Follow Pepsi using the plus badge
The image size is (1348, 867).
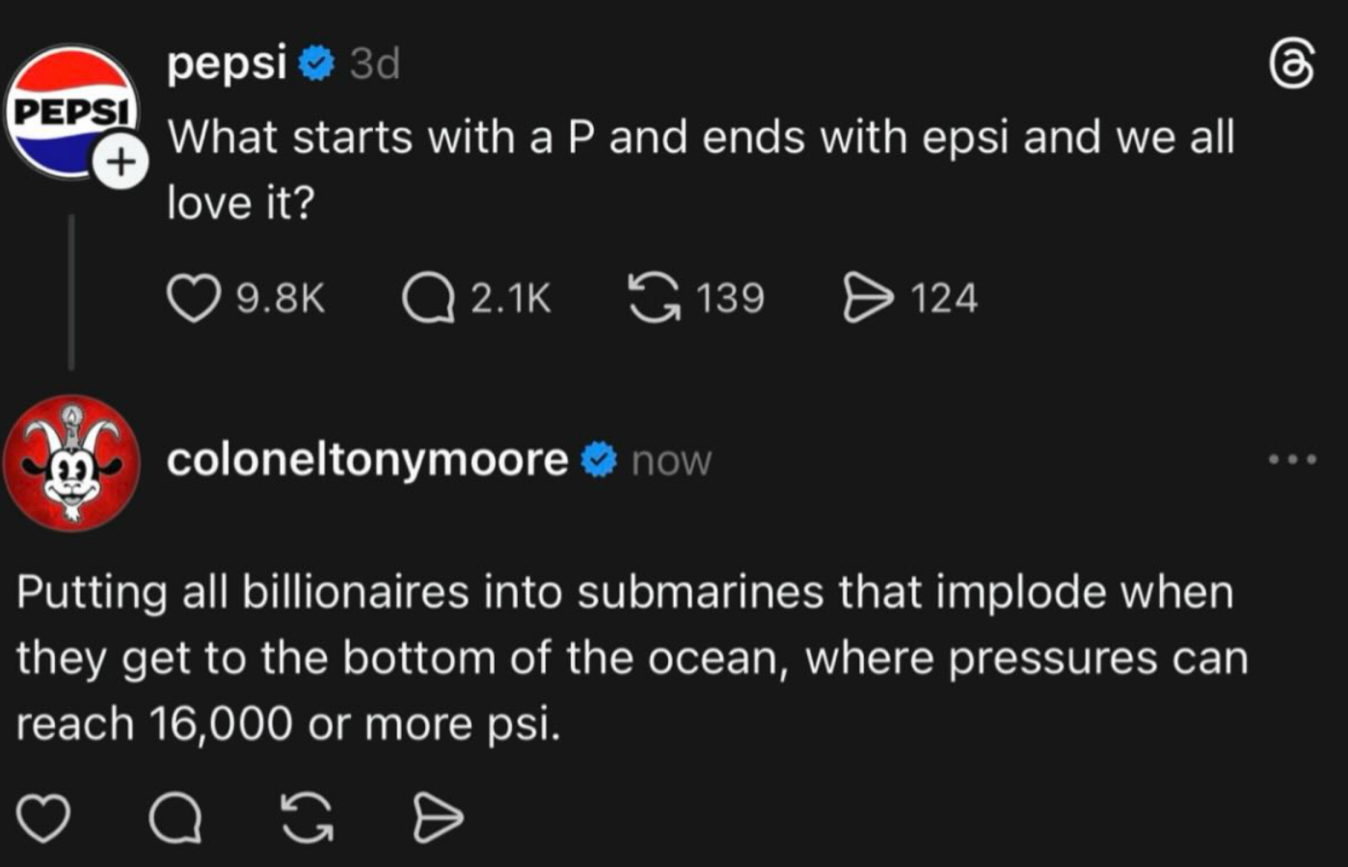tap(121, 161)
